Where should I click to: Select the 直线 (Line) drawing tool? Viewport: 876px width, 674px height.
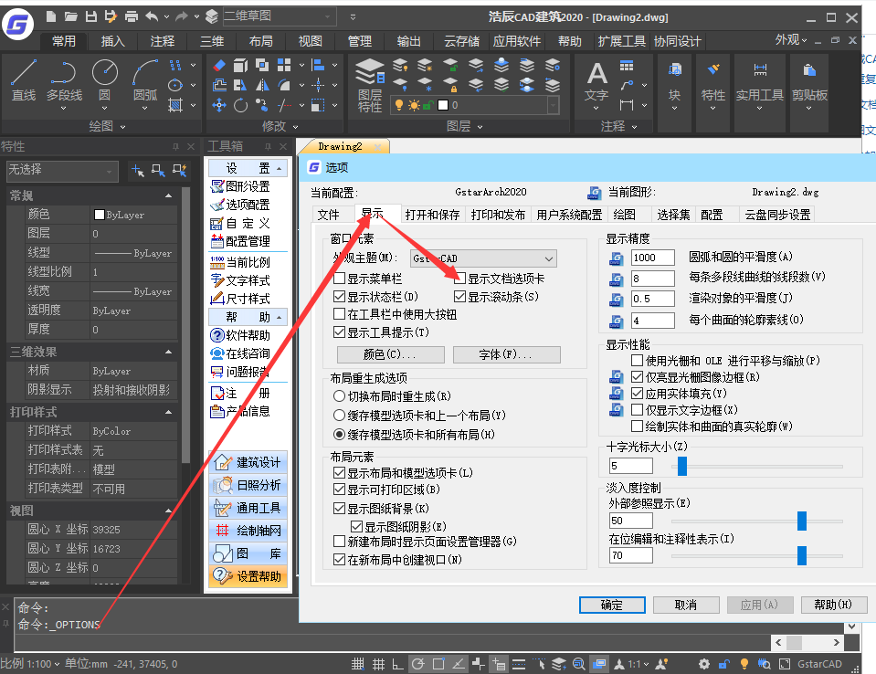click(x=24, y=79)
